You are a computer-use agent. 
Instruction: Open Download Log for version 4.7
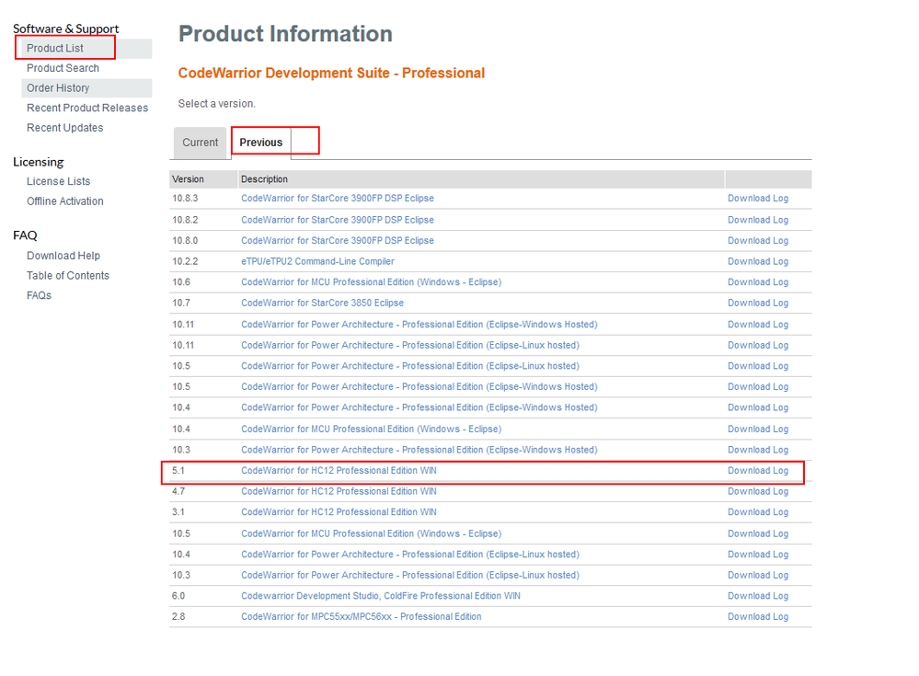[757, 491]
